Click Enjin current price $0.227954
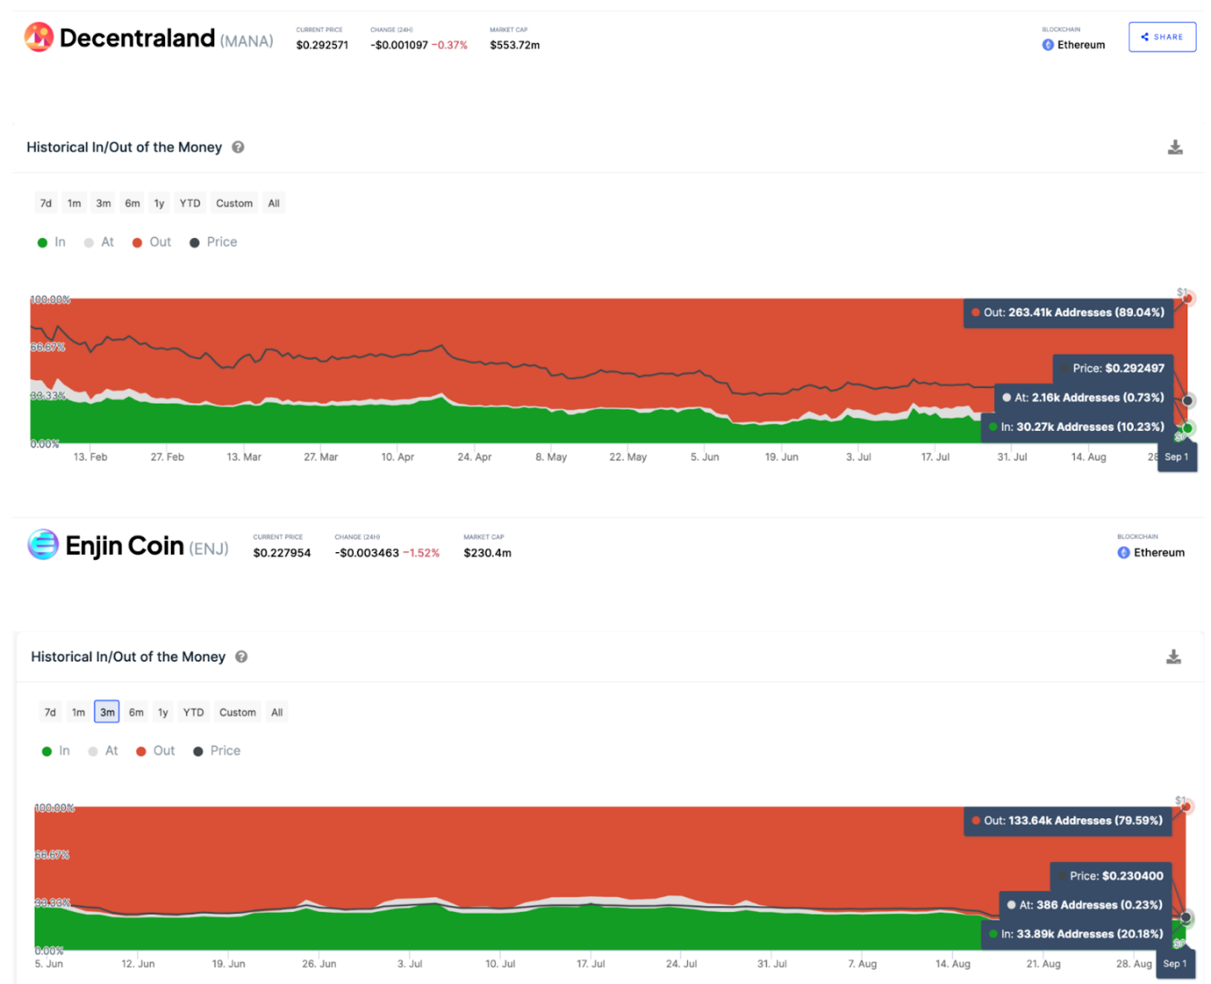Image resolution: width=1211 pixels, height=984 pixels. coord(282,553)
